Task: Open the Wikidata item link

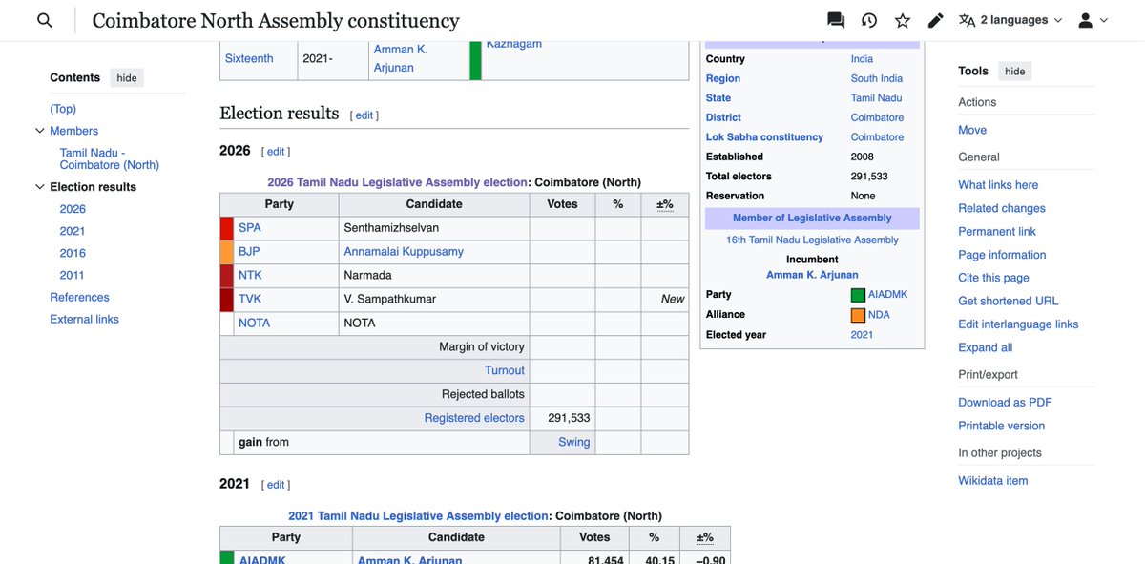Action: click(x=993, y=481)
